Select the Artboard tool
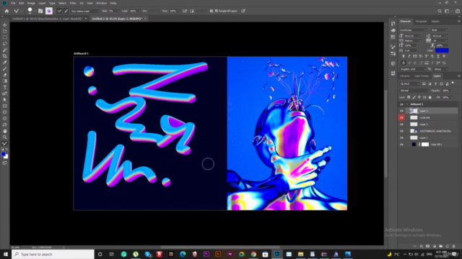 pos(5,31)
